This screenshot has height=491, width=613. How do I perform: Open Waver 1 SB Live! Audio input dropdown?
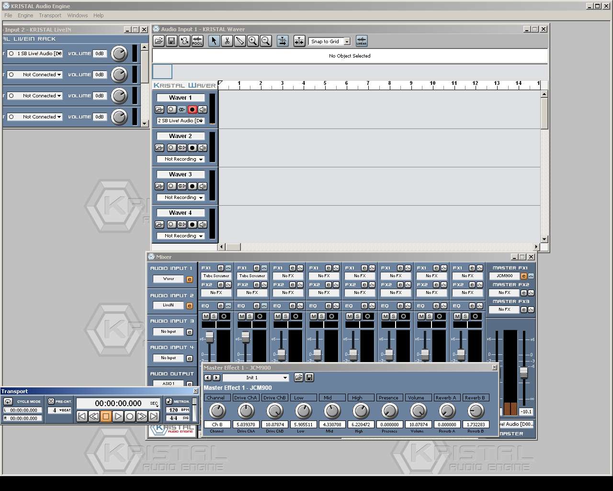pyautogui.click(x=181, y=121)
